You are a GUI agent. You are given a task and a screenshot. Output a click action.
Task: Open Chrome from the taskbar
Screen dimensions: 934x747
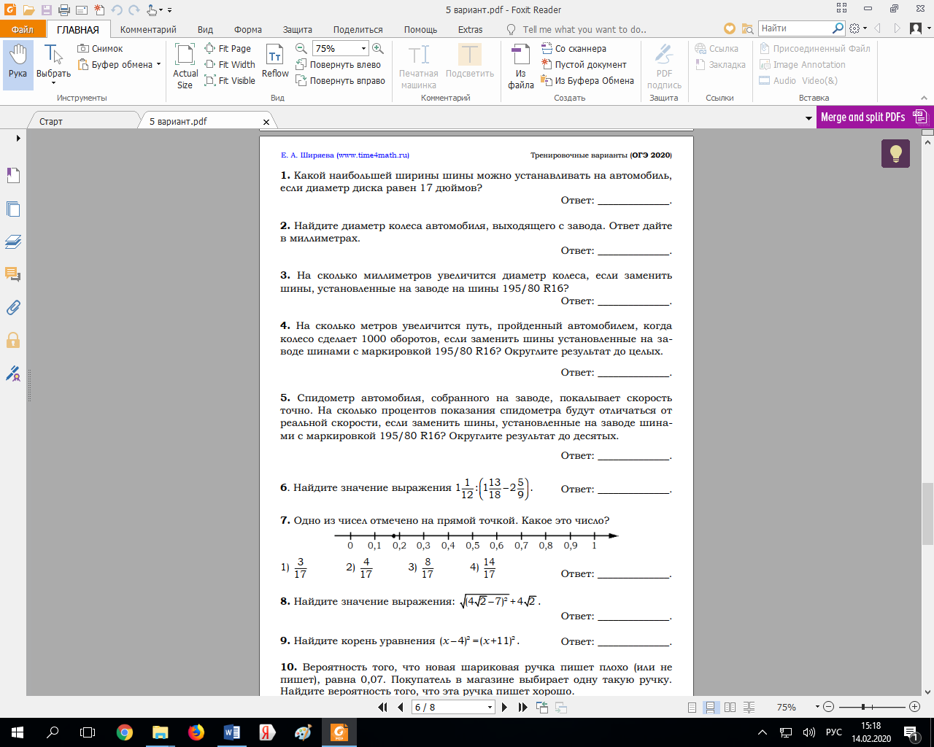tap(125, 732)
